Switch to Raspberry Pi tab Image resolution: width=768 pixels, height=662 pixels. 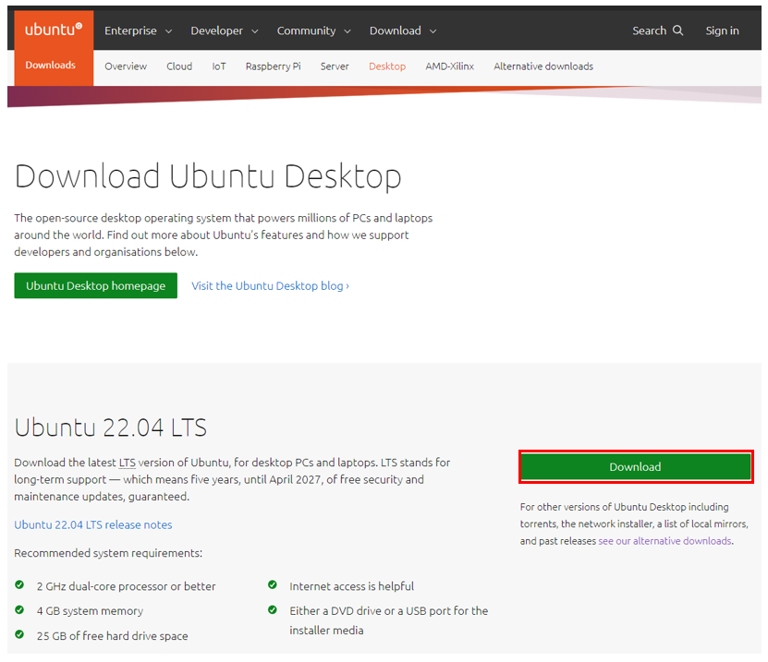coord(274,66)
